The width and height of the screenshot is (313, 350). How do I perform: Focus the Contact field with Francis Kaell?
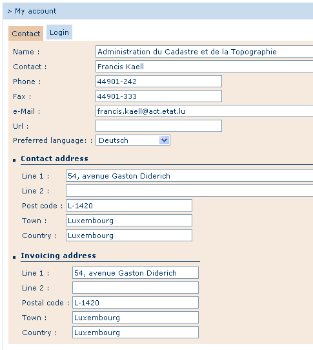205,67
